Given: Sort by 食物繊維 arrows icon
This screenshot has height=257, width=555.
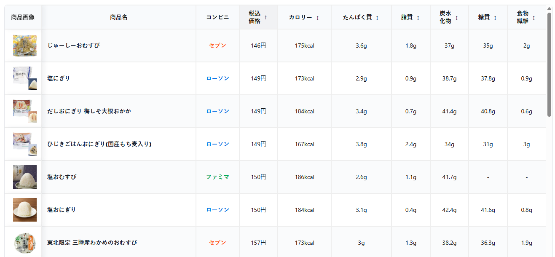Looking at the screenshot, I should (534, 17).
